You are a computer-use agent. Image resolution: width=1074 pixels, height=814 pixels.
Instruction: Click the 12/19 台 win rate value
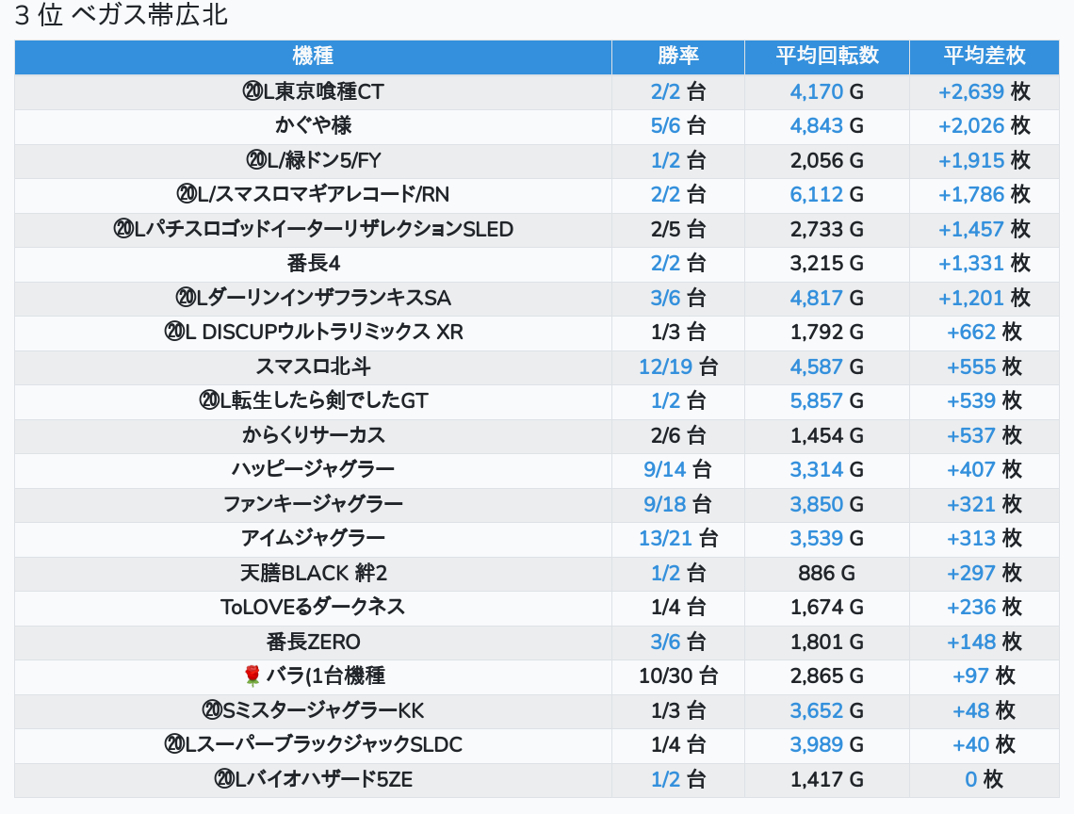678,366
